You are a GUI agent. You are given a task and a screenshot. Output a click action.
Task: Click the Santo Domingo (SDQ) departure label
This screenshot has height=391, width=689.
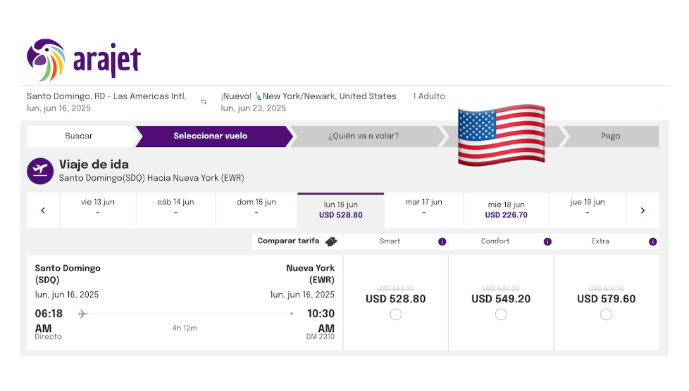point(68,274)
